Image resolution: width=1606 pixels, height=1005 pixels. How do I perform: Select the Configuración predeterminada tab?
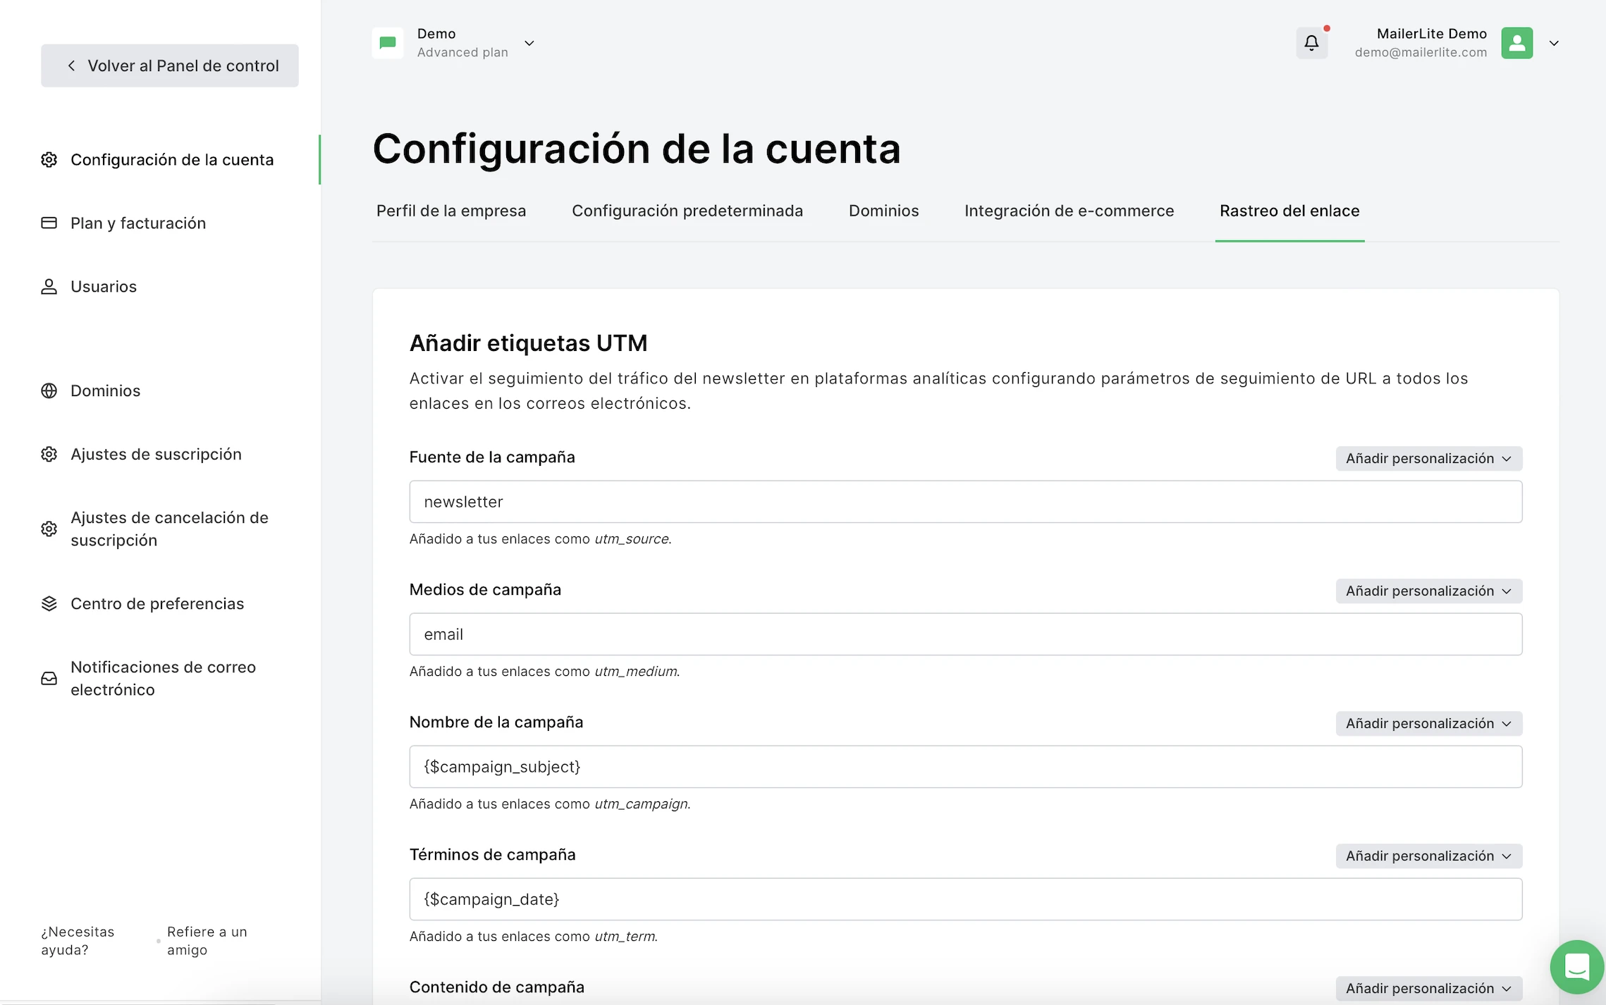click(x=687, y=211)
